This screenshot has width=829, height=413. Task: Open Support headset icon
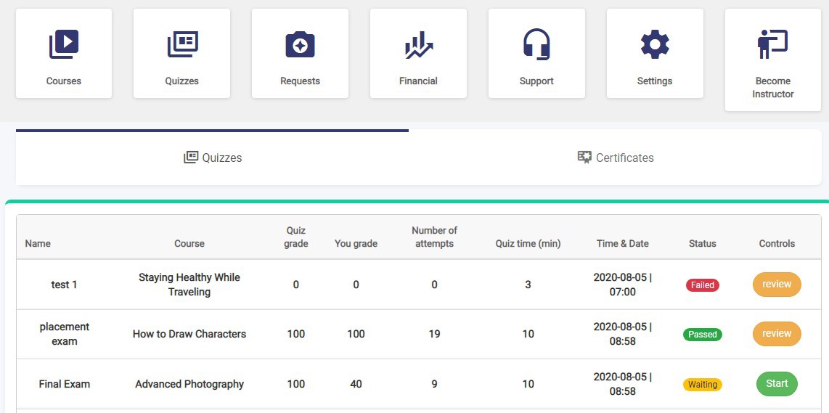click(x=536, y=45)
